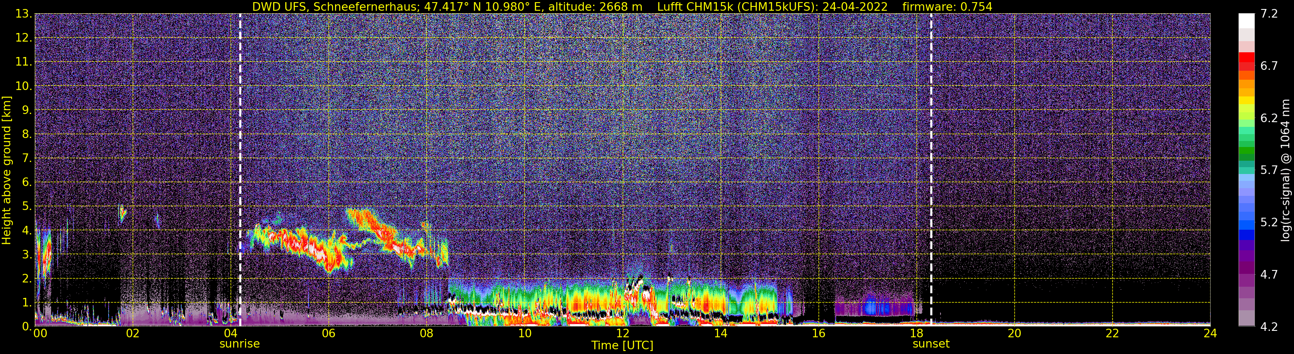
Task: Click the time-axis tick label '14'
Action: coord(720,333)
